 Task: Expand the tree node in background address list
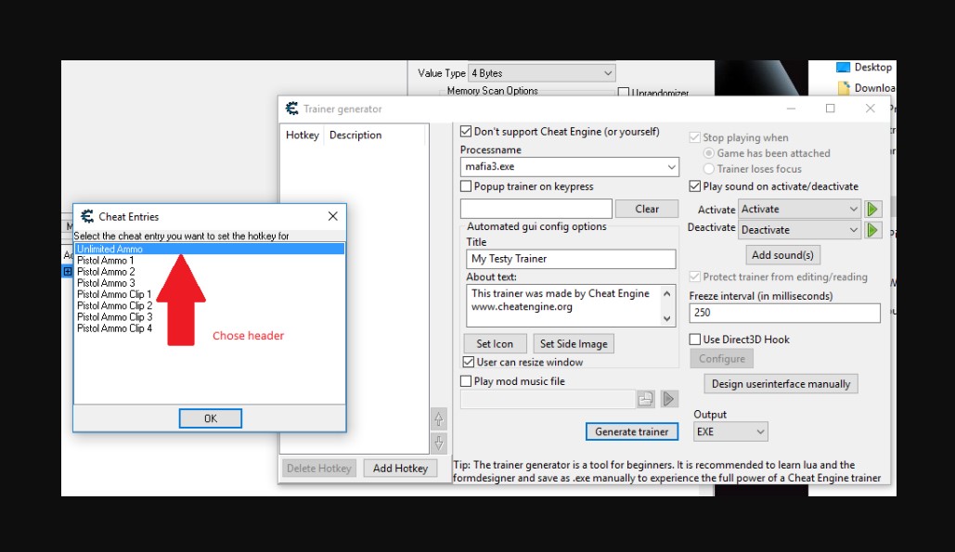tap(68, 272)
